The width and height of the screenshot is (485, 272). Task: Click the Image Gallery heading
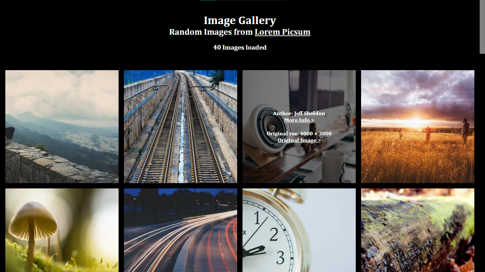(240, 21)
